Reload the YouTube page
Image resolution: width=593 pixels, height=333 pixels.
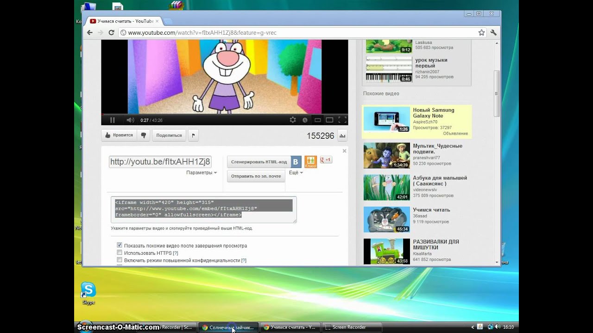(x=111, y=32)
